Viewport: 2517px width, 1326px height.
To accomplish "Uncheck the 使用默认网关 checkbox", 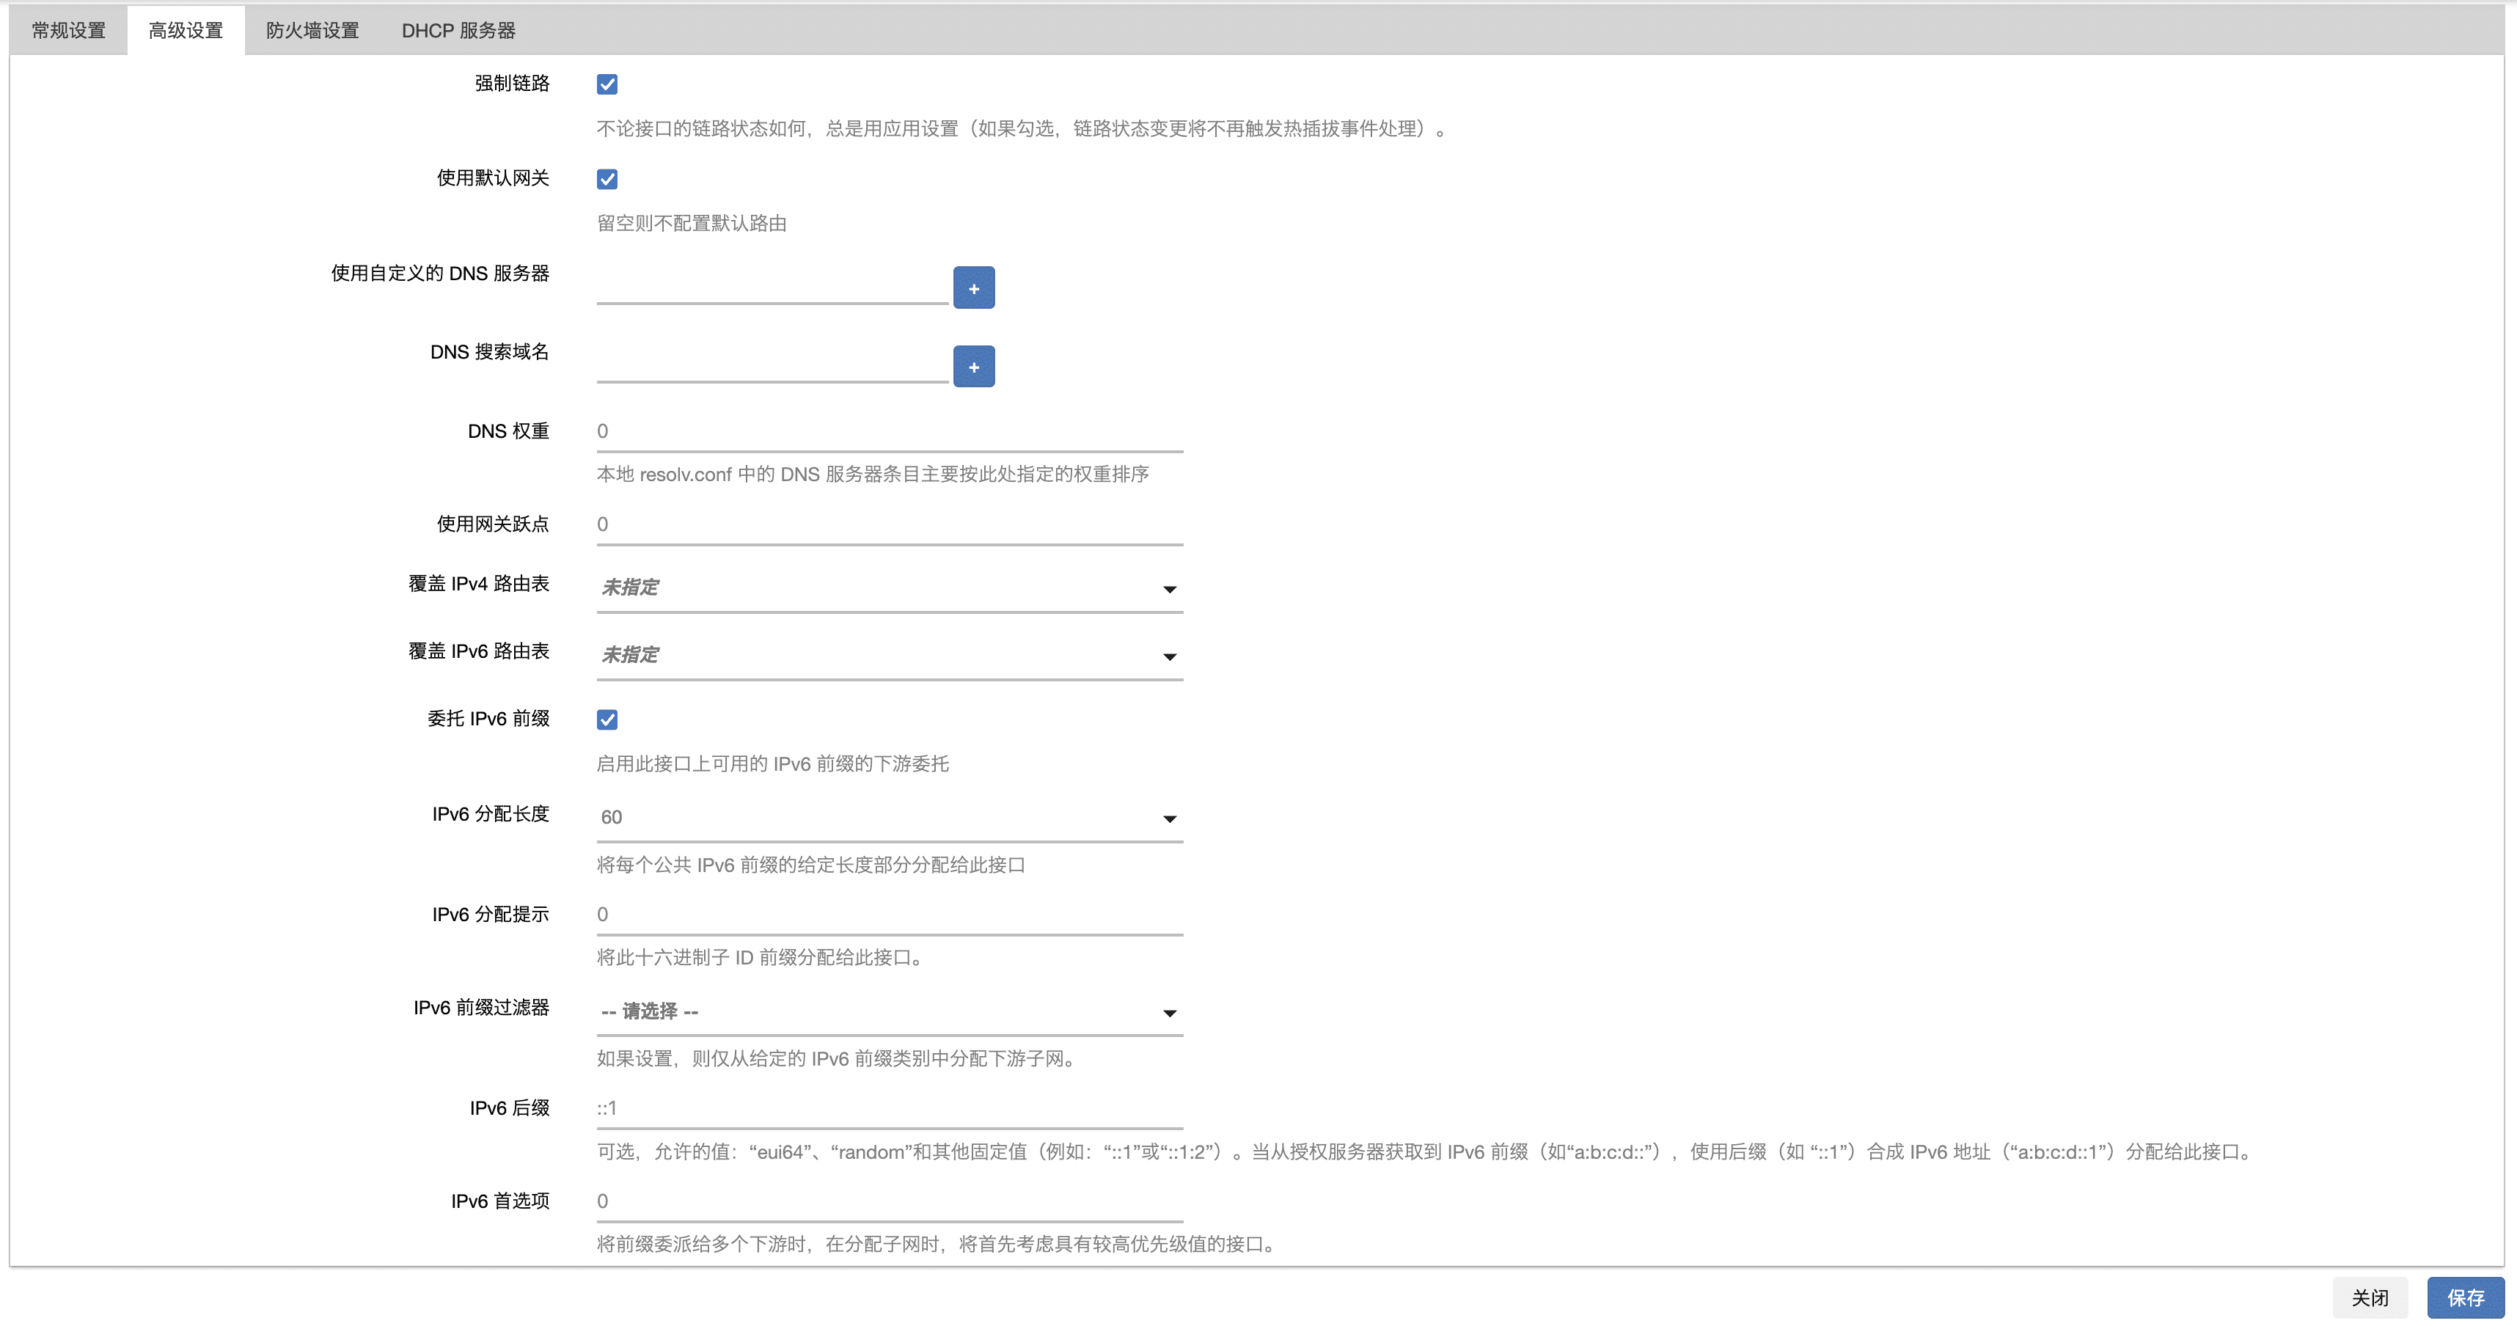I will 607,179.
